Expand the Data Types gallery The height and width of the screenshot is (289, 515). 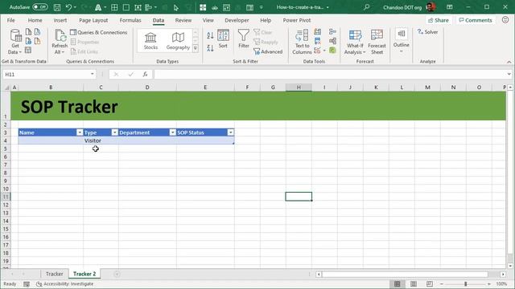196,48
